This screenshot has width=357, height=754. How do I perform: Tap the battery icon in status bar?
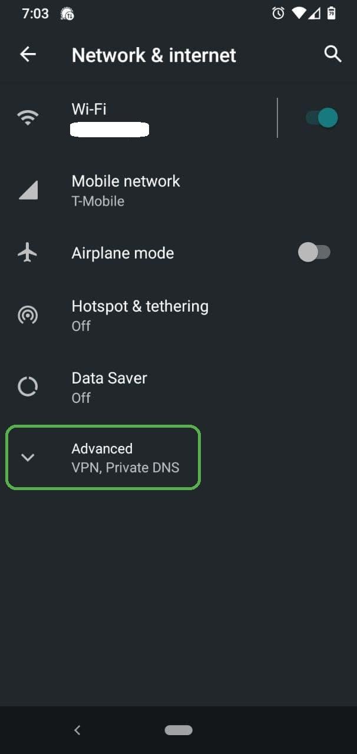pyautogui.click(x=332, y=13)
